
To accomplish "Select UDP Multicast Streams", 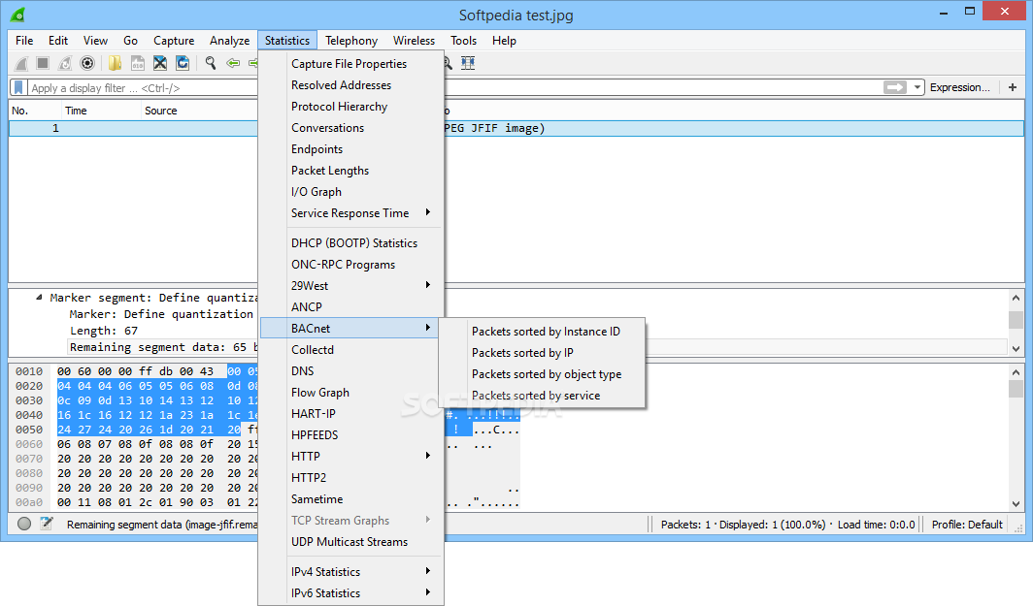I will tap(351, 542).
